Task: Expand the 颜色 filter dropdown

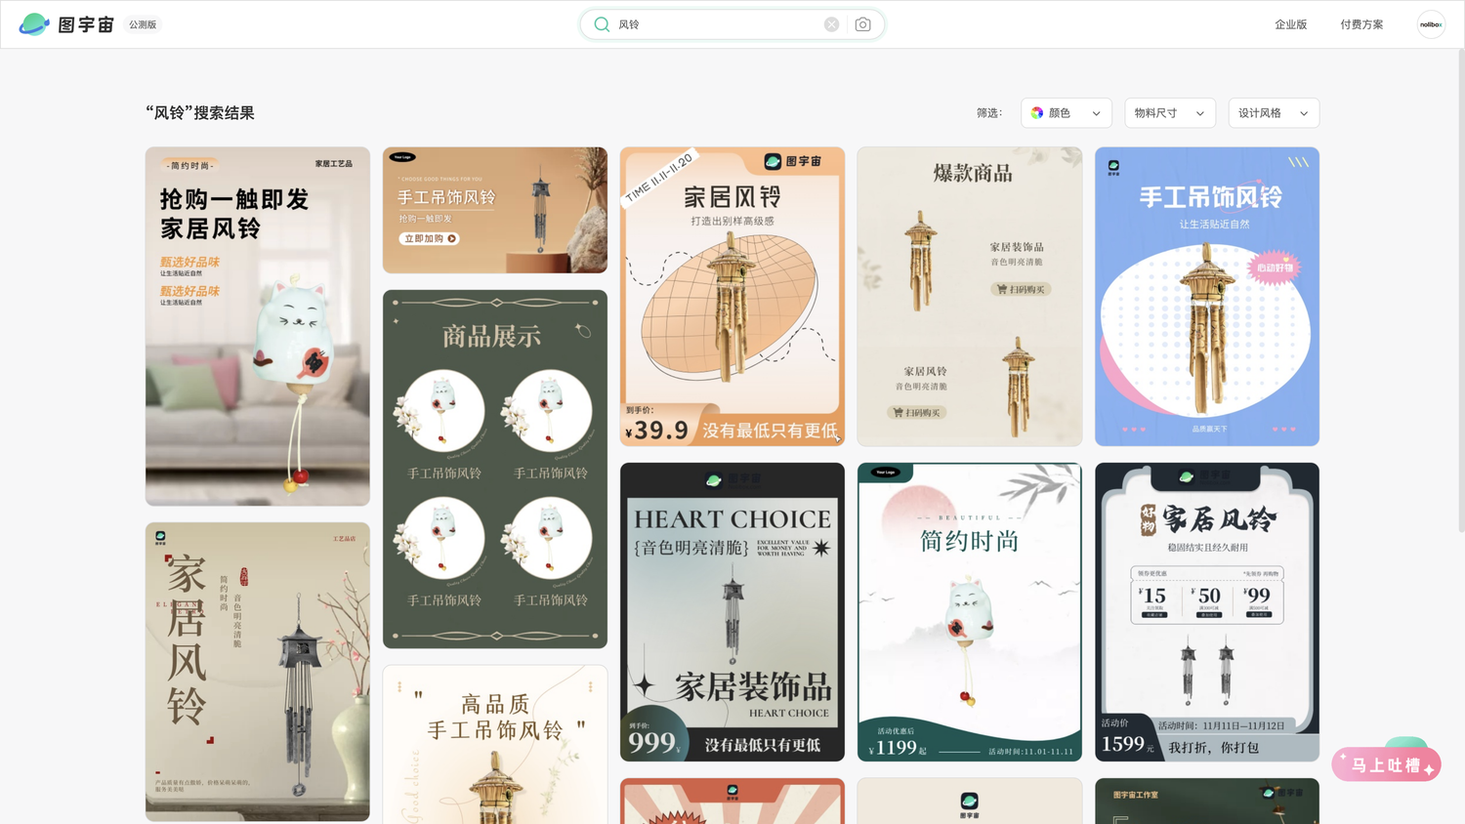Action: [x=1066, y=113]
